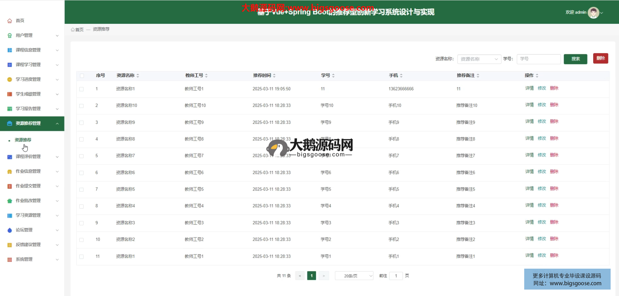Open the 资源名称 filter dropdown
Screen dimensions: 619x296
(479, 59)
